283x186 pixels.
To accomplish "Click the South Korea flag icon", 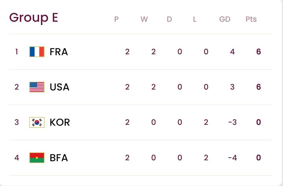I will (x=37, y=122).
